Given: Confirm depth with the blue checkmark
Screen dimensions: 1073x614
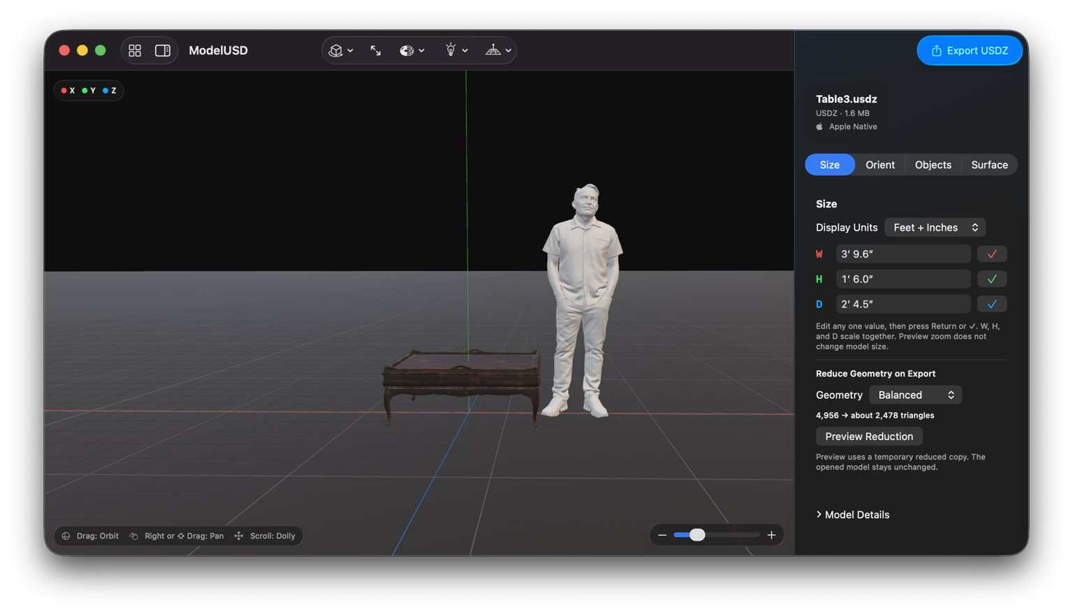Looking at the screenshot, I should click(992, 305).
